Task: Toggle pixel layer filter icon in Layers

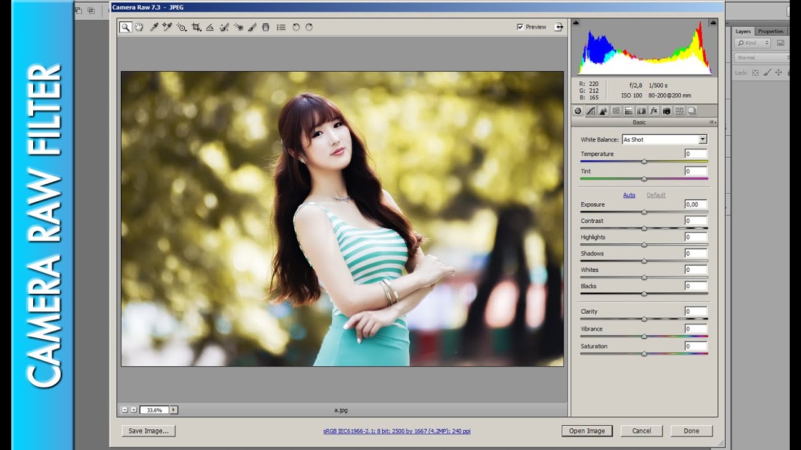Action: (780, 43)
